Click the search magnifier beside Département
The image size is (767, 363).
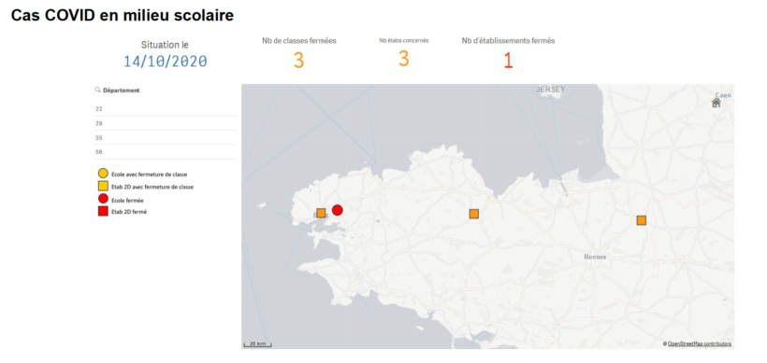(x=98, y=90)
